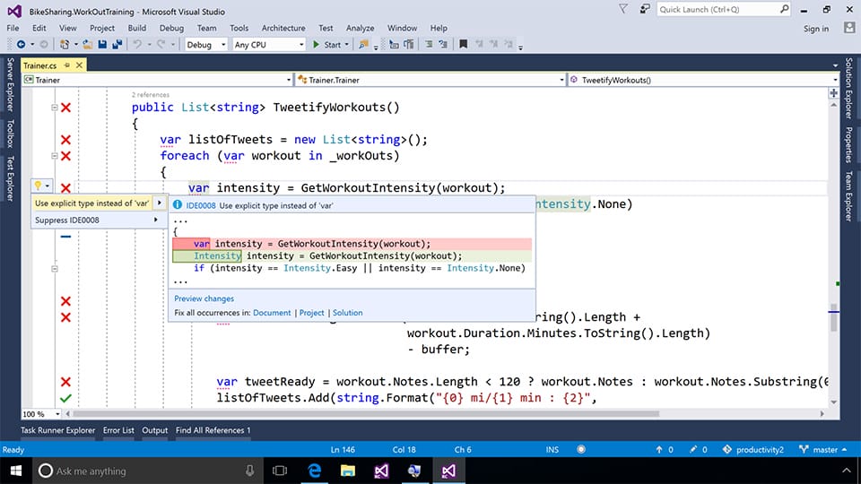Click the IDE0008 rule link
Image resolution: width=861 pixels, height=484 pixels.
(x=200, y=205)
